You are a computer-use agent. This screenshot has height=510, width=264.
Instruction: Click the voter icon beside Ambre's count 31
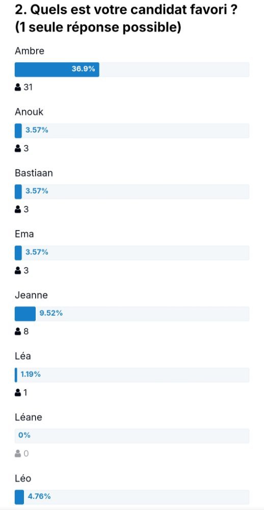18,88
